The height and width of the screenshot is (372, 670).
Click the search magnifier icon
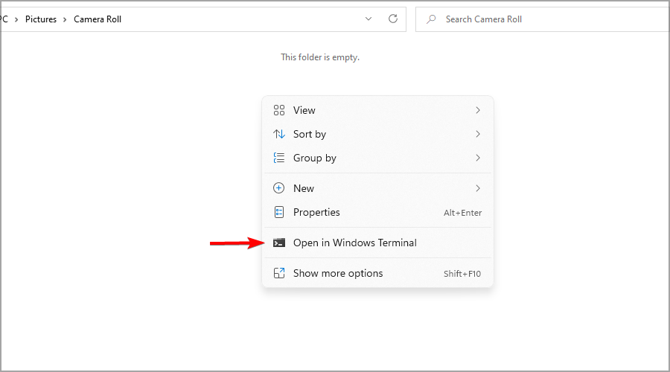(x=431, y=19)
